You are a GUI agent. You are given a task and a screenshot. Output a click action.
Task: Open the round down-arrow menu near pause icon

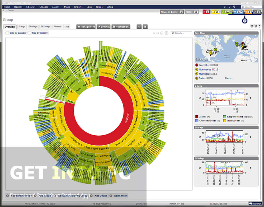click(260, 26)
